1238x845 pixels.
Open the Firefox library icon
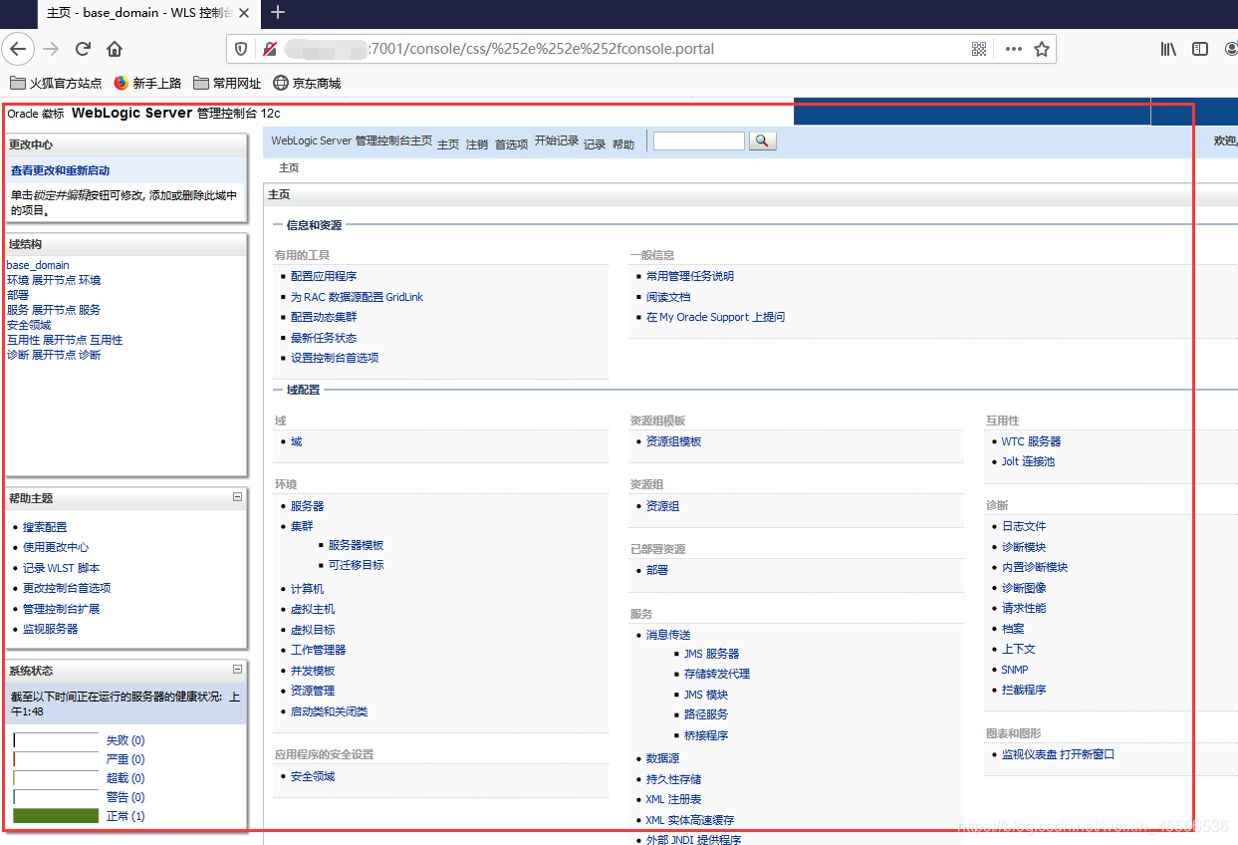click(1169, 49)
